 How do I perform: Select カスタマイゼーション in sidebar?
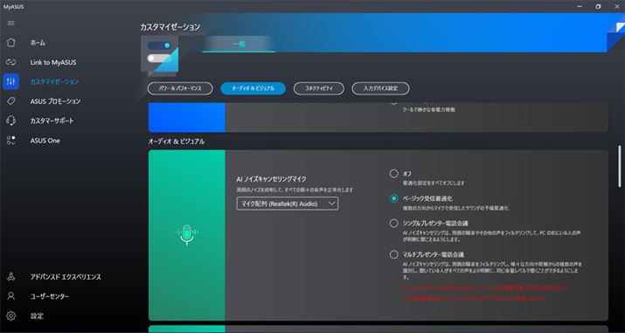54,81
